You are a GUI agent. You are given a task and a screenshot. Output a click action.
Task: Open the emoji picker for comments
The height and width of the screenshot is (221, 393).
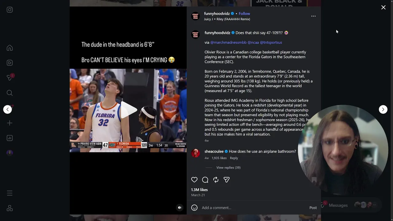[x=194, y=208]
